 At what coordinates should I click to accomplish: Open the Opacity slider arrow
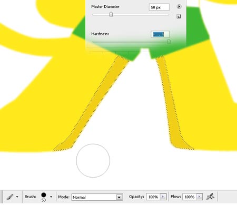click(163, 197)
